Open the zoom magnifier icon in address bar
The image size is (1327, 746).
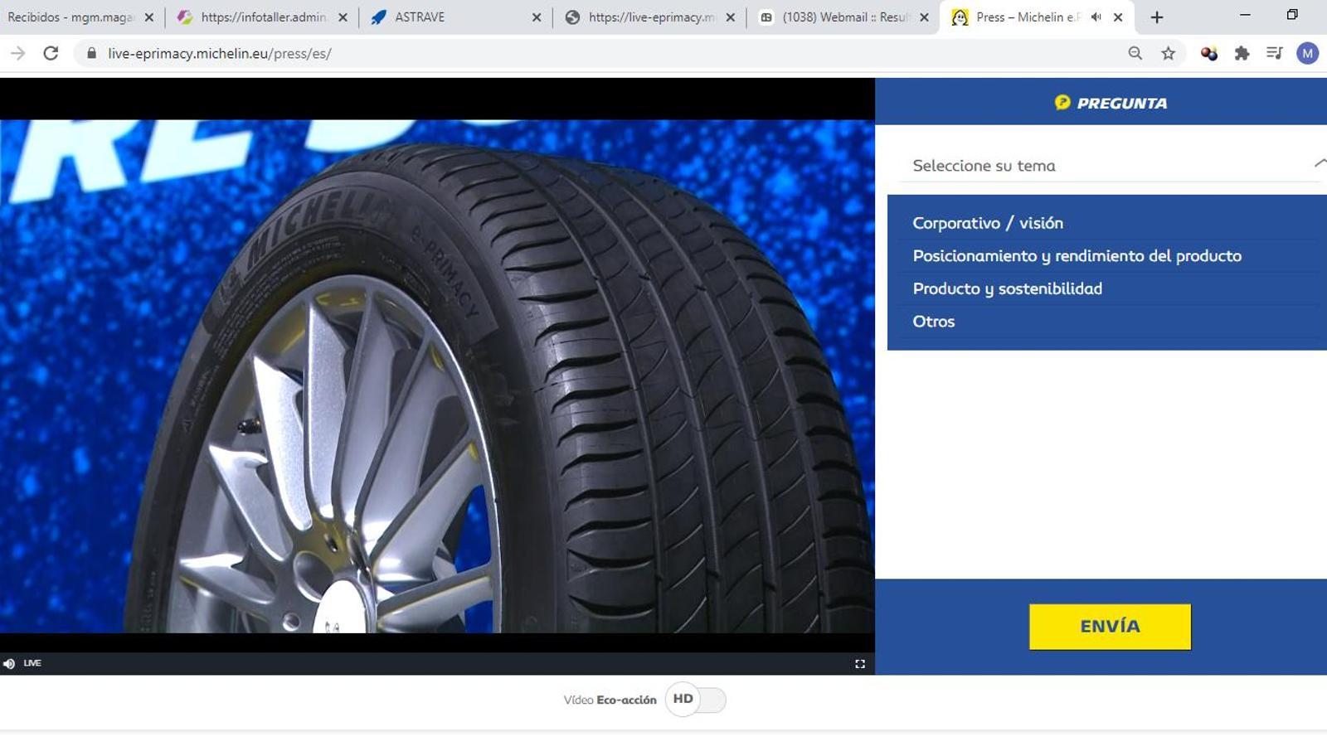(1135, 53)
